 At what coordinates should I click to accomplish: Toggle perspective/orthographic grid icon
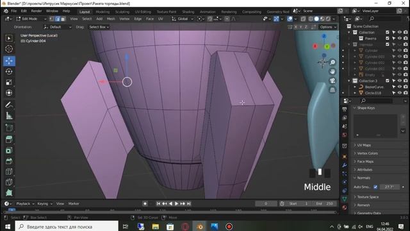(332, 90)
